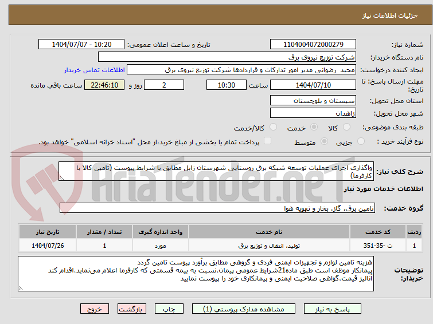Click the resize handle of buyer notes textarea

point(21,289)
